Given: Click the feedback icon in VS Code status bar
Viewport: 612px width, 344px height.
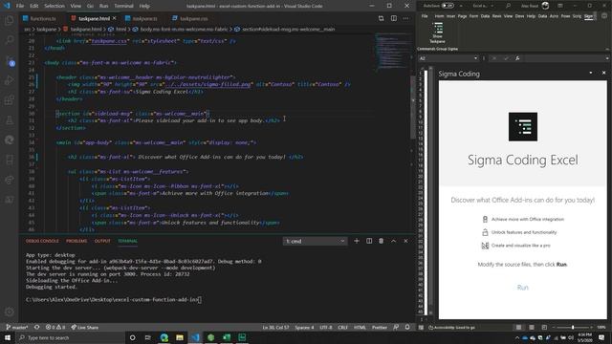Looking at the screenshot, I should (x=396, y=327).
